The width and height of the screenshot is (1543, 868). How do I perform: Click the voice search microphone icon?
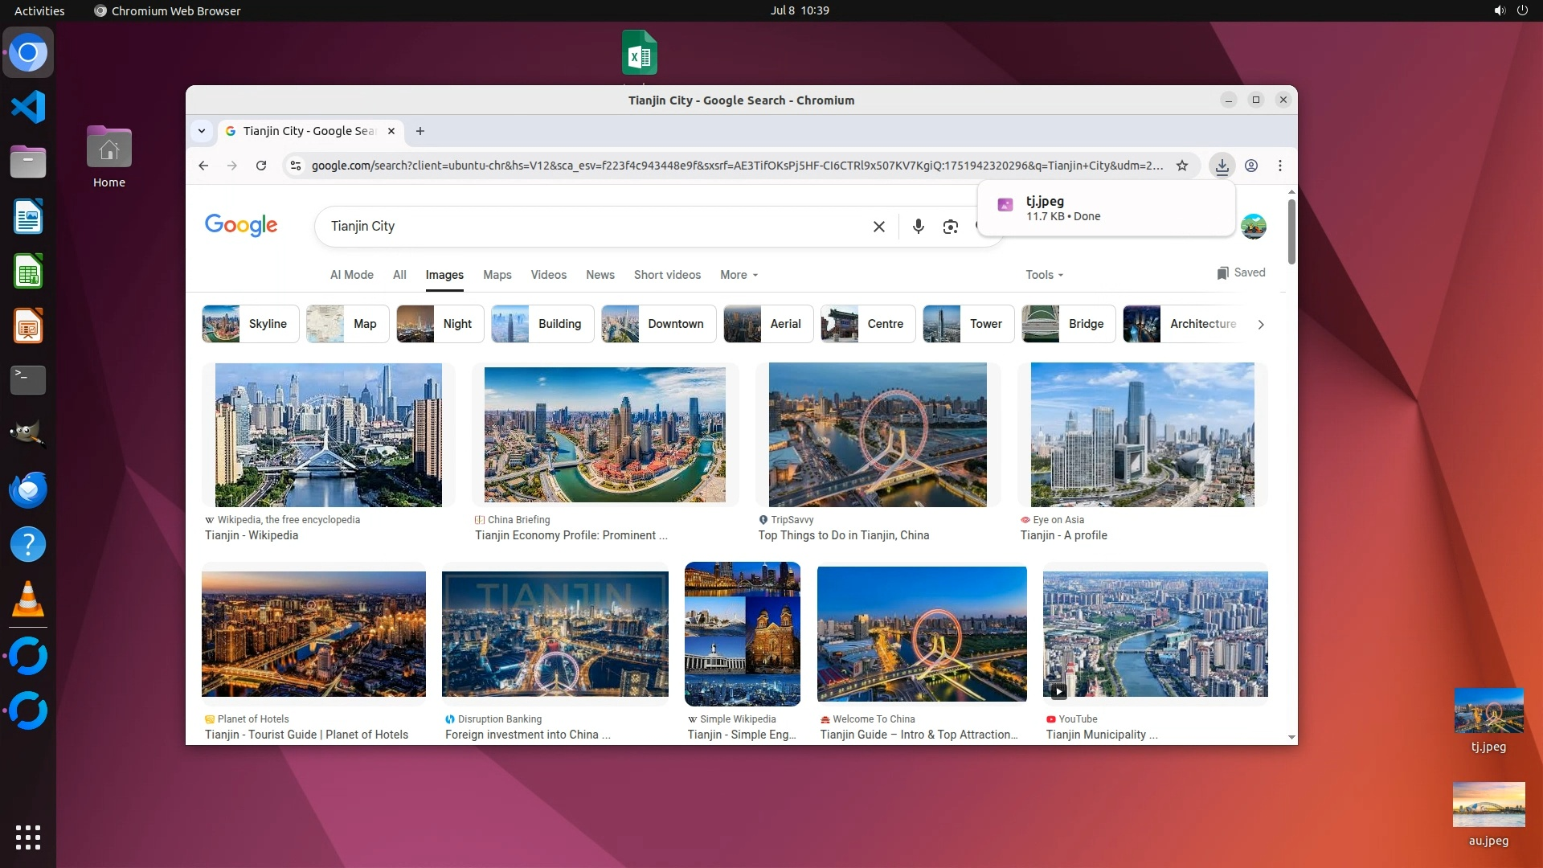[x=918, y=227]
